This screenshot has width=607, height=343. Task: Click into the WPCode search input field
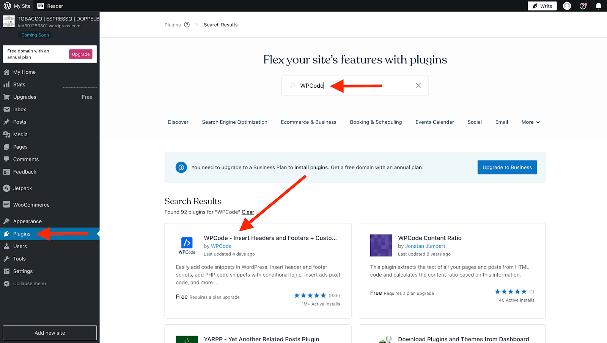tap(355, 85)
